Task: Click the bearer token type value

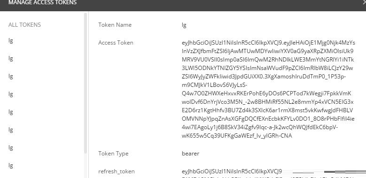Action: pyautogui.click(x=190, y=154)
